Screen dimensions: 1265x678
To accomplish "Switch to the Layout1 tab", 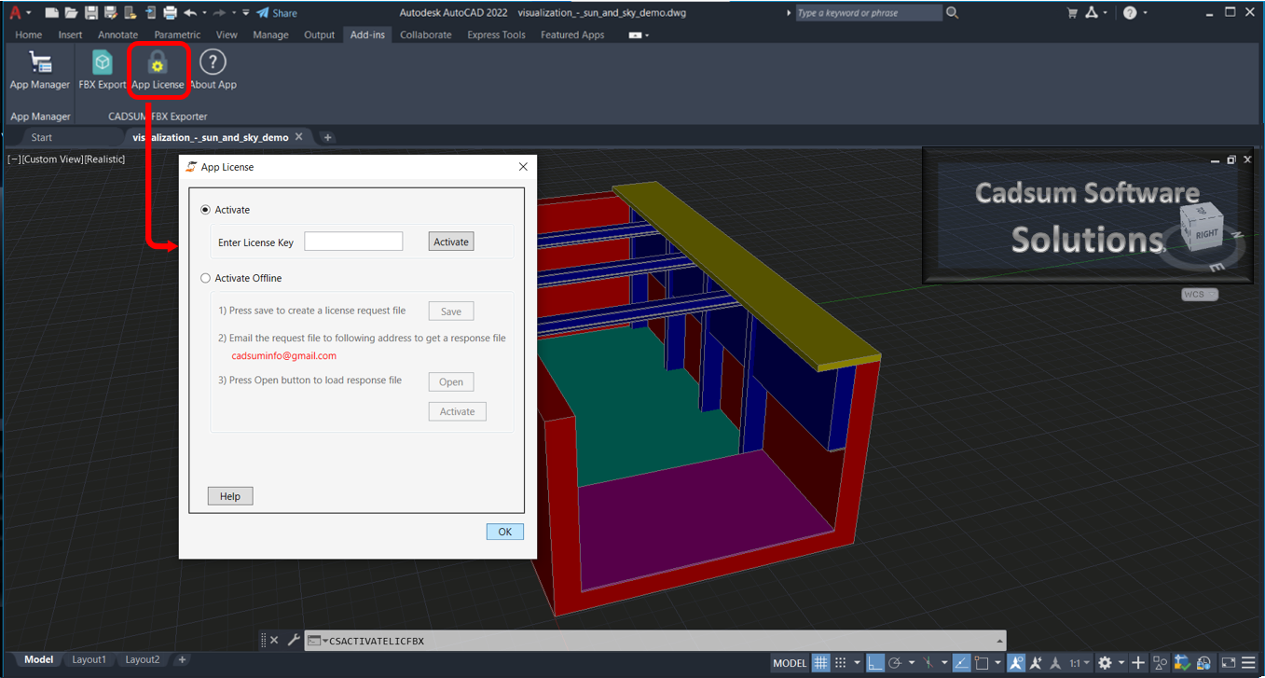I will point(89,659).
